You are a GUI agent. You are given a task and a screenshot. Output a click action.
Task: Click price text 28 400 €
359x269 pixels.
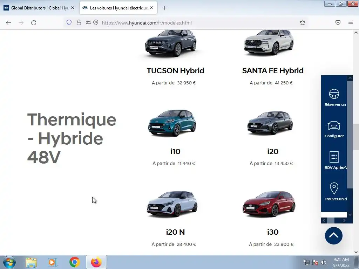187,244
